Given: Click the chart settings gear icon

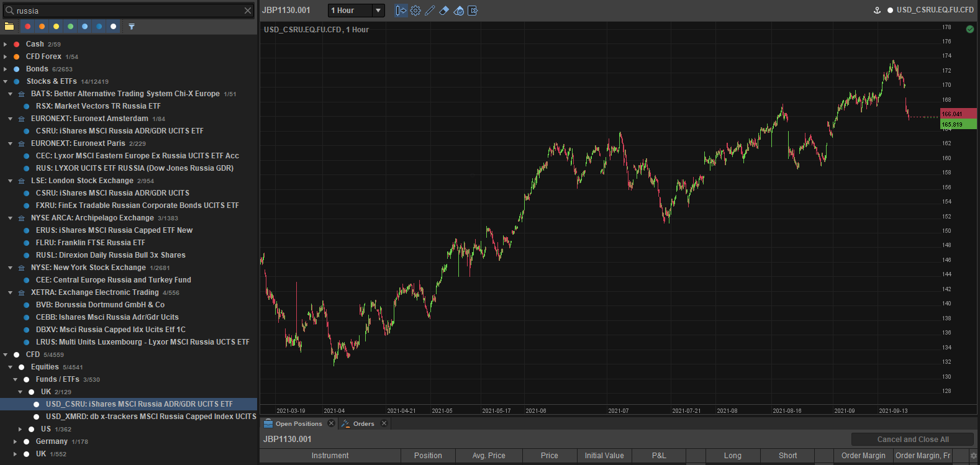Looking at the screenshot, I should pyautogui.click(x=415, y=11).
